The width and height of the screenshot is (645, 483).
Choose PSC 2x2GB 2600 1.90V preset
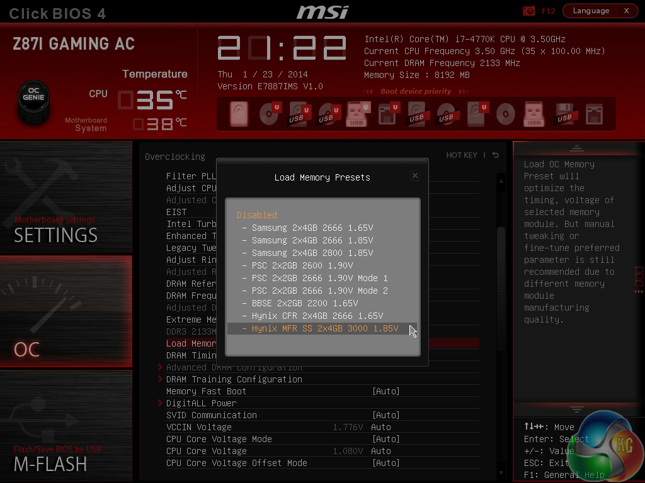pos(302,265)
